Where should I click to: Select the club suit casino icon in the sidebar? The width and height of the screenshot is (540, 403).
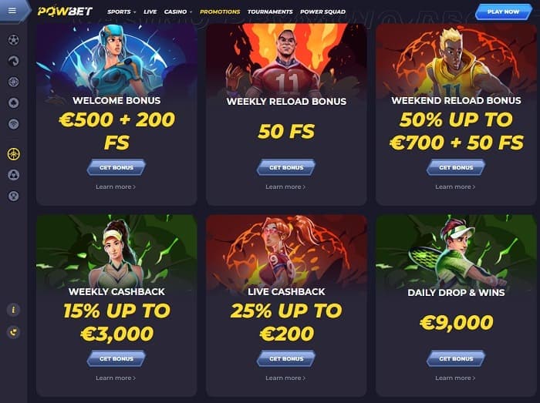click(x=13, y=102)
